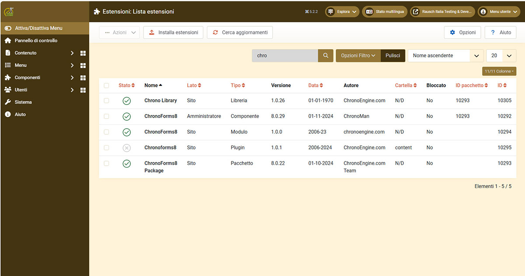Open Pannello di controllo in sidebar
525x276 pixels.
[x=35, y=41]
